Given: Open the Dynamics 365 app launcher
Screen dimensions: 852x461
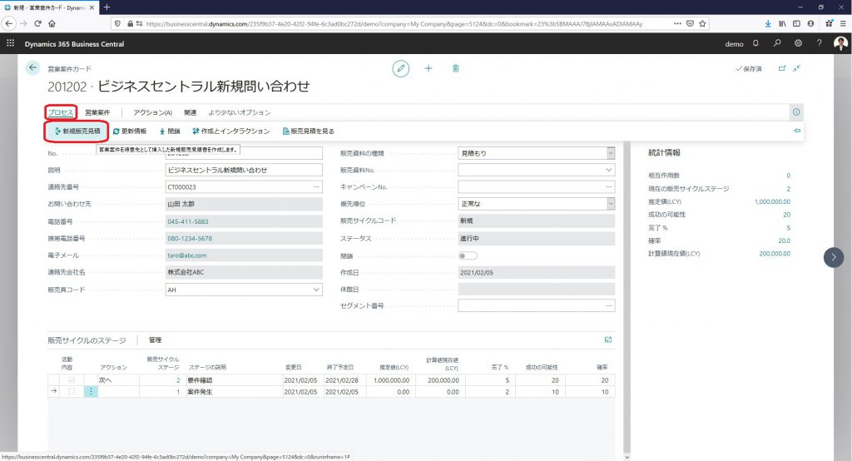Looking at the screenshot, I should point(11,42).
